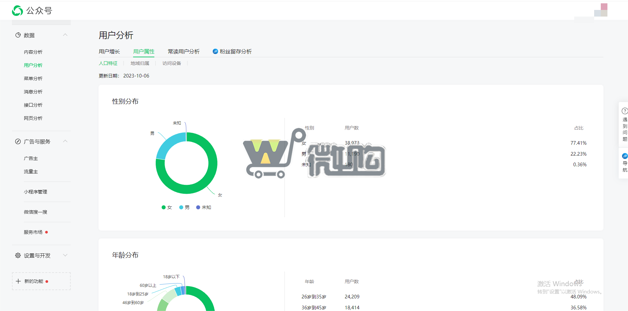Collapse the 数据 sidebar section
The image size is (628, 311).
click(65, 35)
